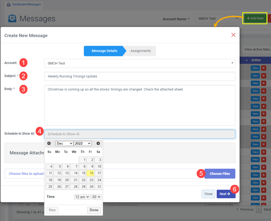Viewport: 271px width, 221px height.
Task: Click the next month arrow on the calendar
Action: tap(98, 143)
